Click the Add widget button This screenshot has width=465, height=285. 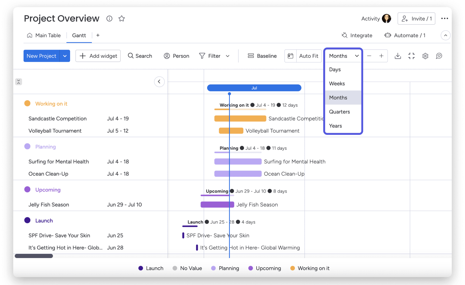[98, 56]
